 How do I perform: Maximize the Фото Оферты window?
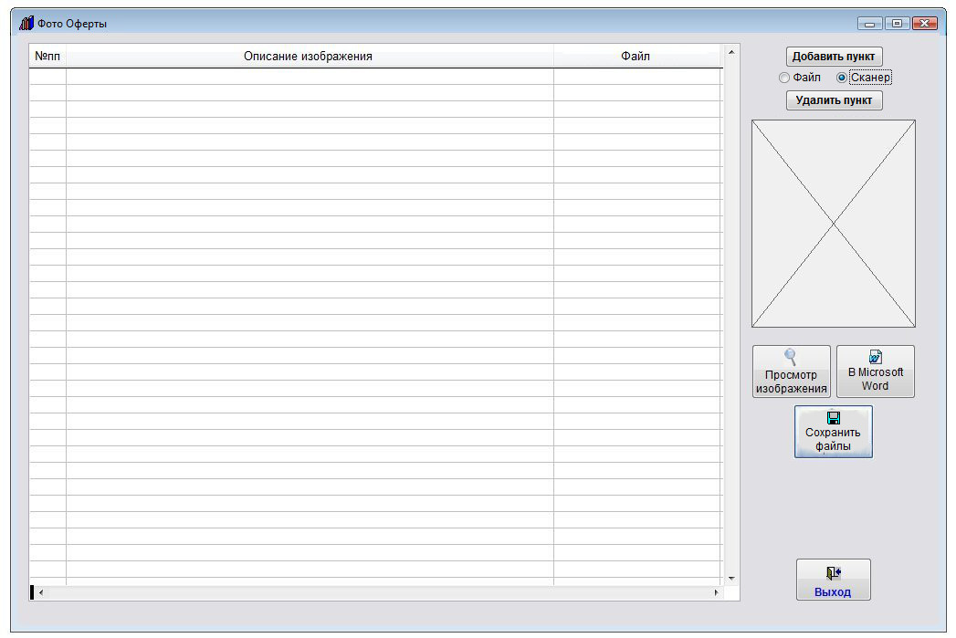click(x=897, y=24)
